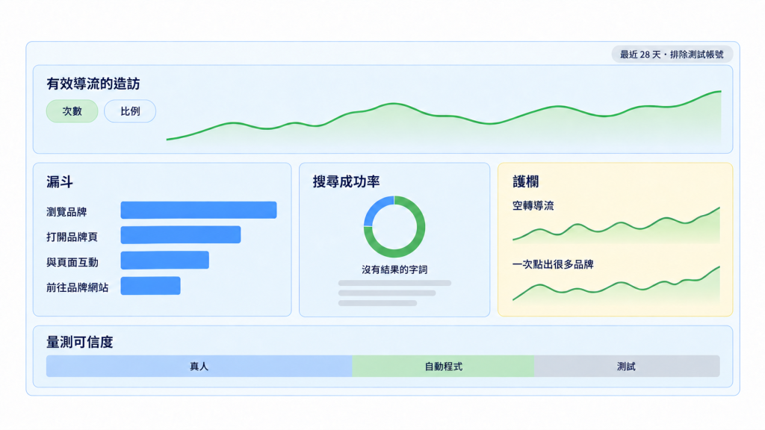The width and height of the screenshot is (765, 430).
Task: Select the 與頁面互動 funnel bar
Action: pos(165,261)
